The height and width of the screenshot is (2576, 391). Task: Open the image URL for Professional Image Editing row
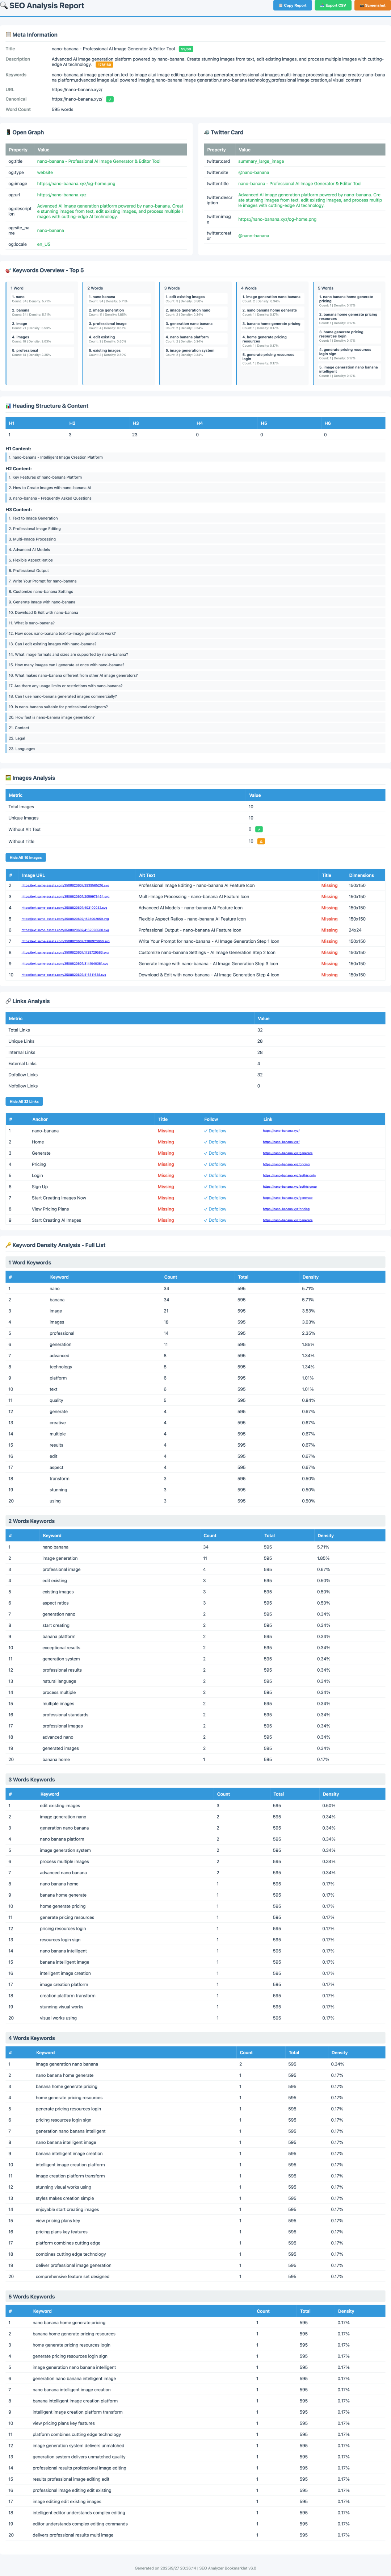pos(66,885)
